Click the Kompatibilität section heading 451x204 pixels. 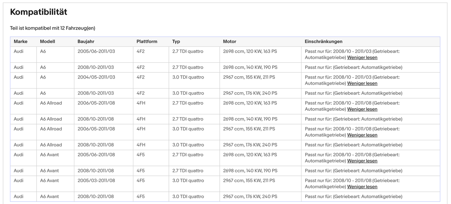(39, 12)
